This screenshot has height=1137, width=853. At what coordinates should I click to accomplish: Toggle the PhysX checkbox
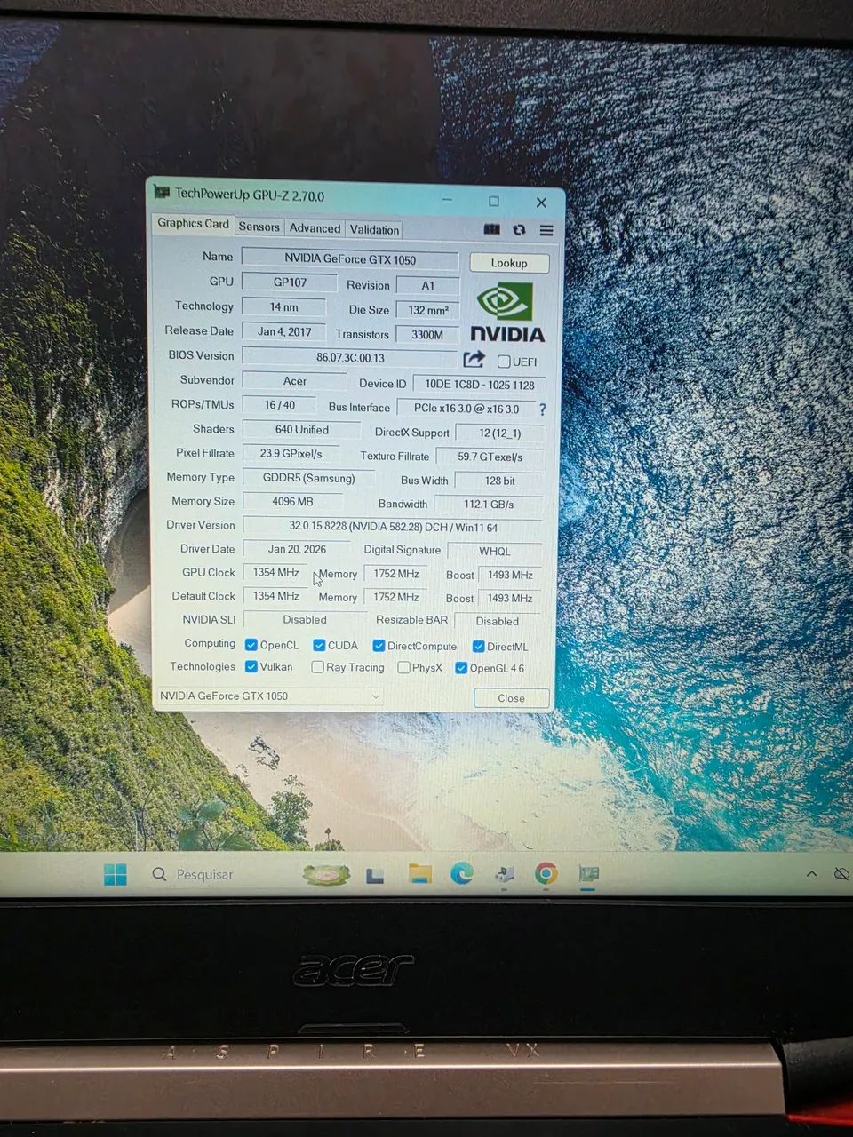point(403,667)
